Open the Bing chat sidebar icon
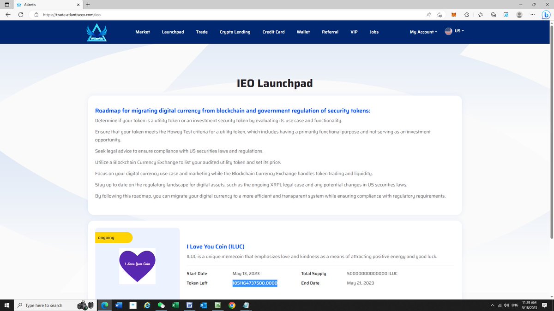554x311 pixels. [x=547, y=15]
